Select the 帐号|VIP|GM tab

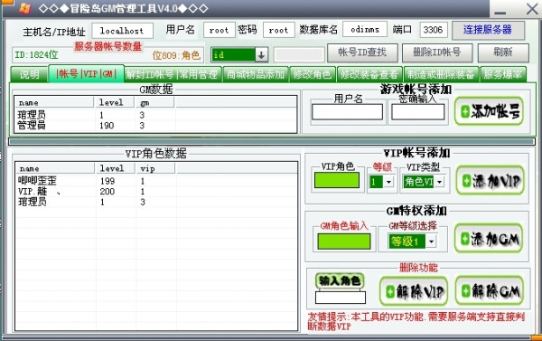[x=87, y=73]
